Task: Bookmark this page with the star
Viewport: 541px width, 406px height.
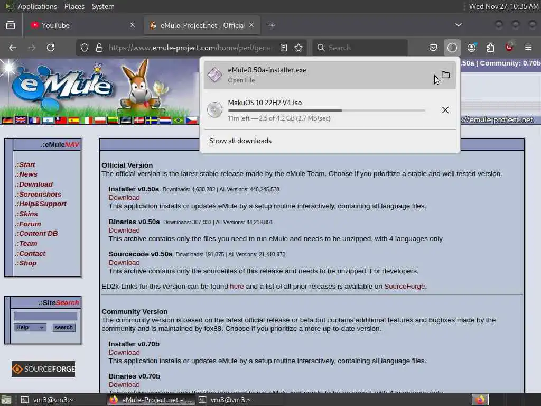Action: click(x=299, y=48)
